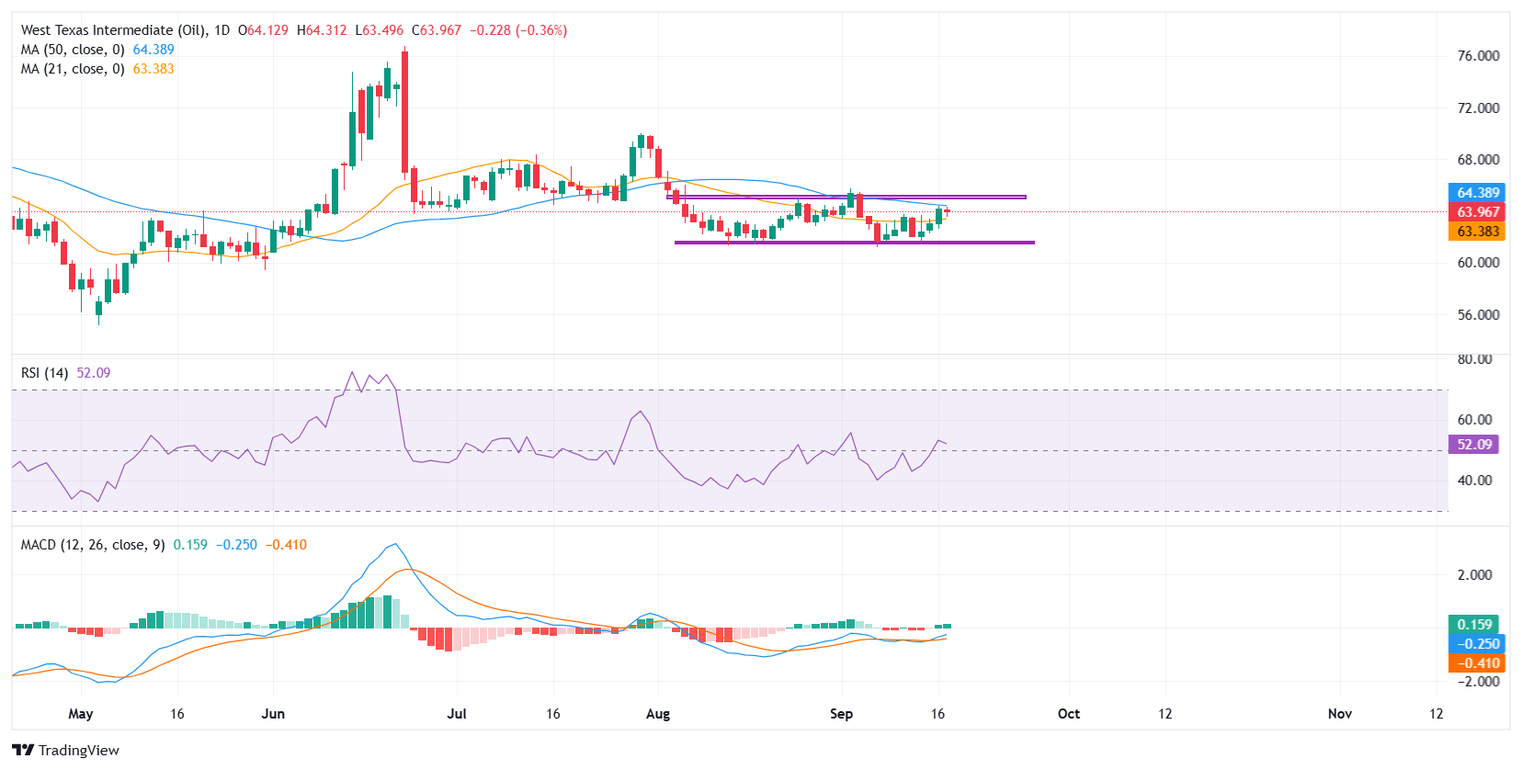Select the MA (21, close, 0) indicator legend

click(x=73, y=69)
